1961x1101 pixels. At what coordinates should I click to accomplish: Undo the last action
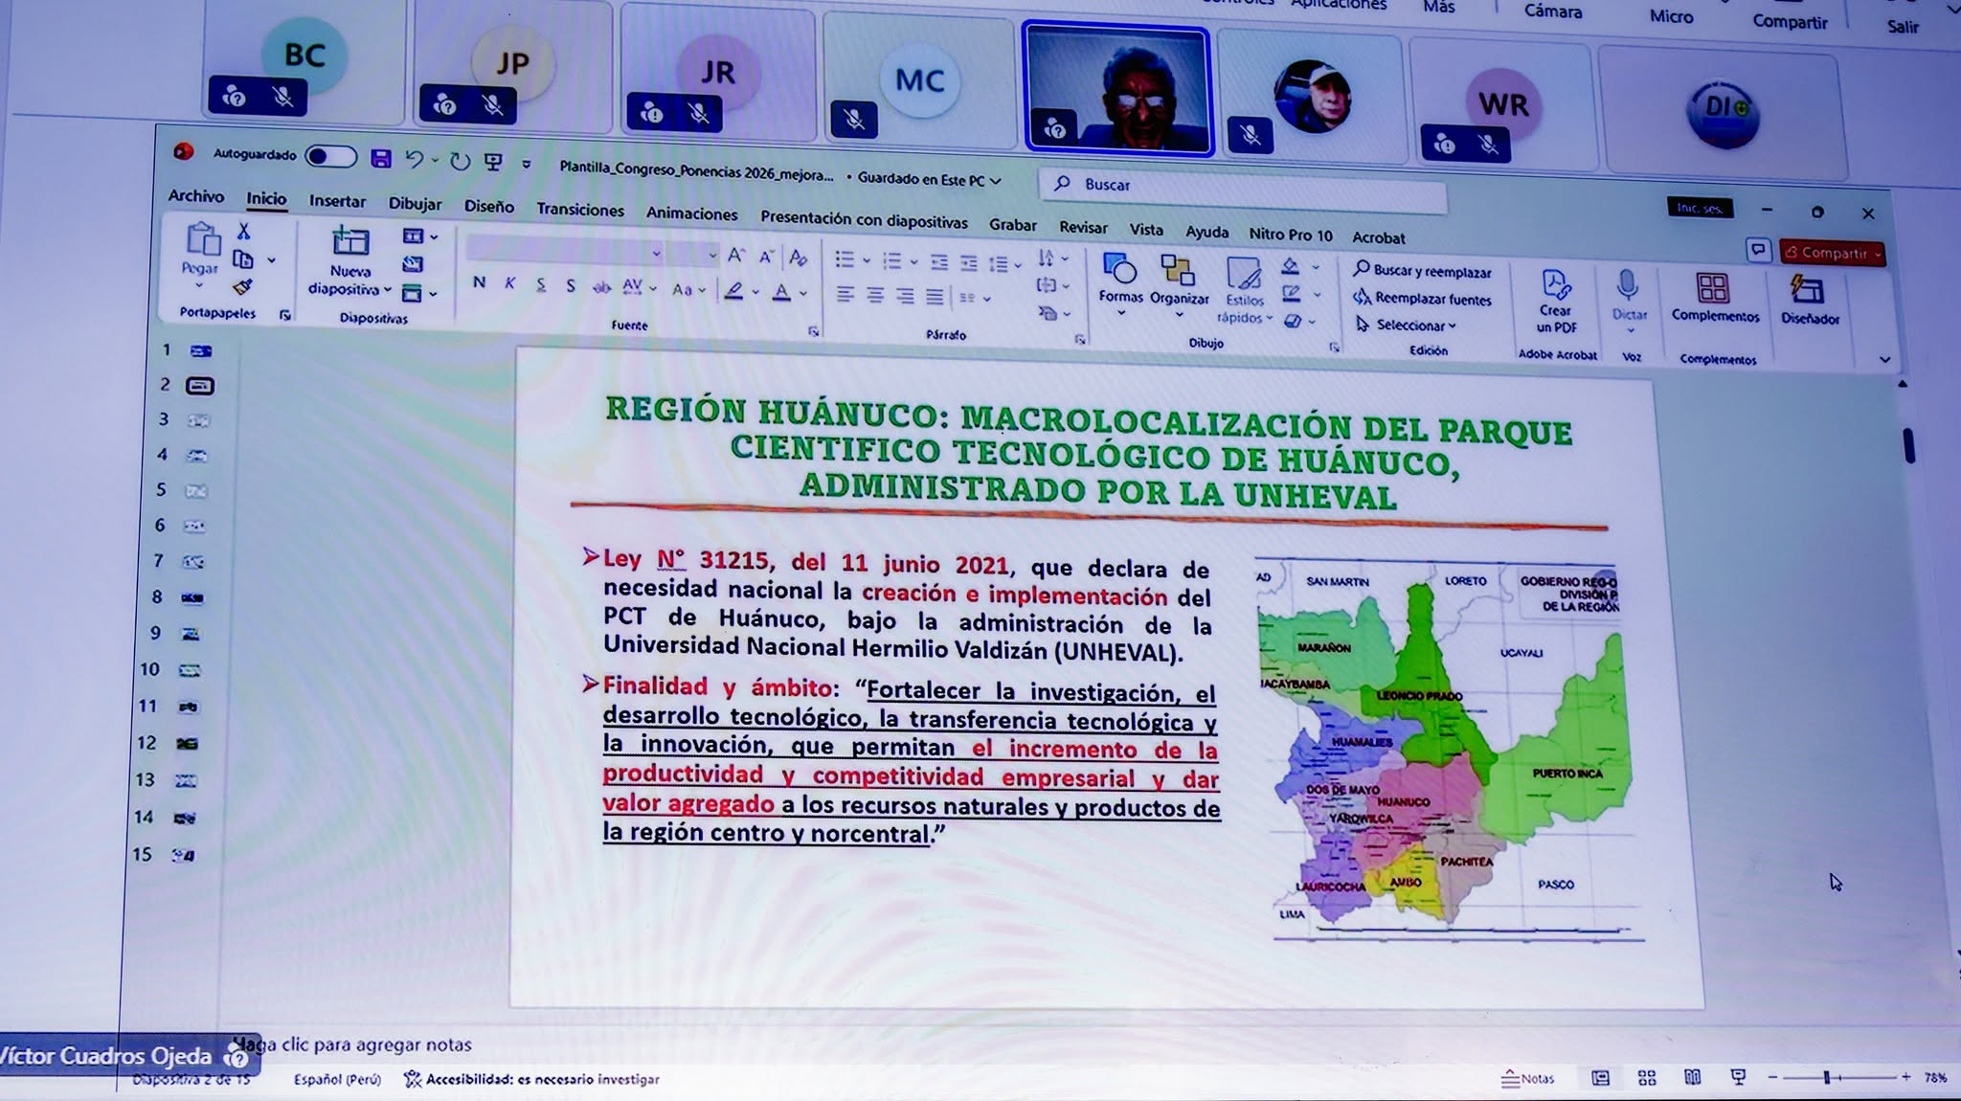click(x=414, y=160)
